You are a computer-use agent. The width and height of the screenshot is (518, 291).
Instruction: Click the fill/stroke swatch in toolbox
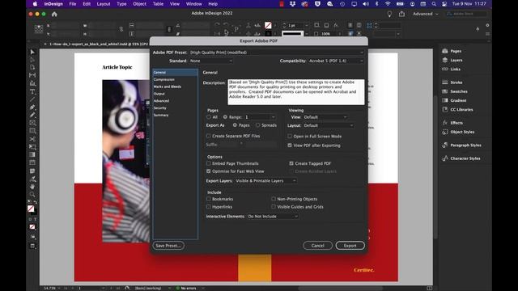[x=31, y=209]
